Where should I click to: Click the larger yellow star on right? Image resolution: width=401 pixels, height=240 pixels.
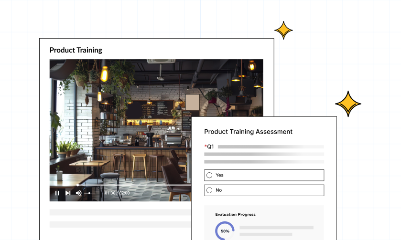click(348, 104)
